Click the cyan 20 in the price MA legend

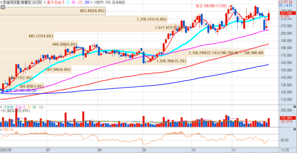pyautogui.click(x=68, y=2)
